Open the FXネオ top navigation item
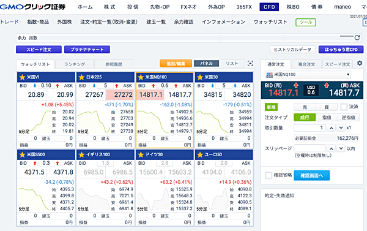This screenshot has width=367, height=231. click(x=188, y=7)
